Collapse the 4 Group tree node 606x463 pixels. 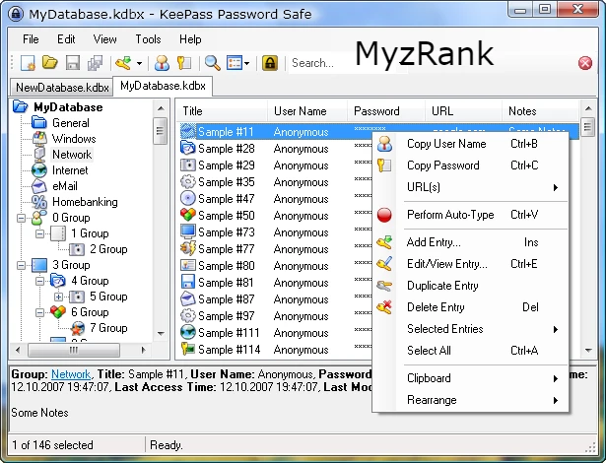(39, 281)
